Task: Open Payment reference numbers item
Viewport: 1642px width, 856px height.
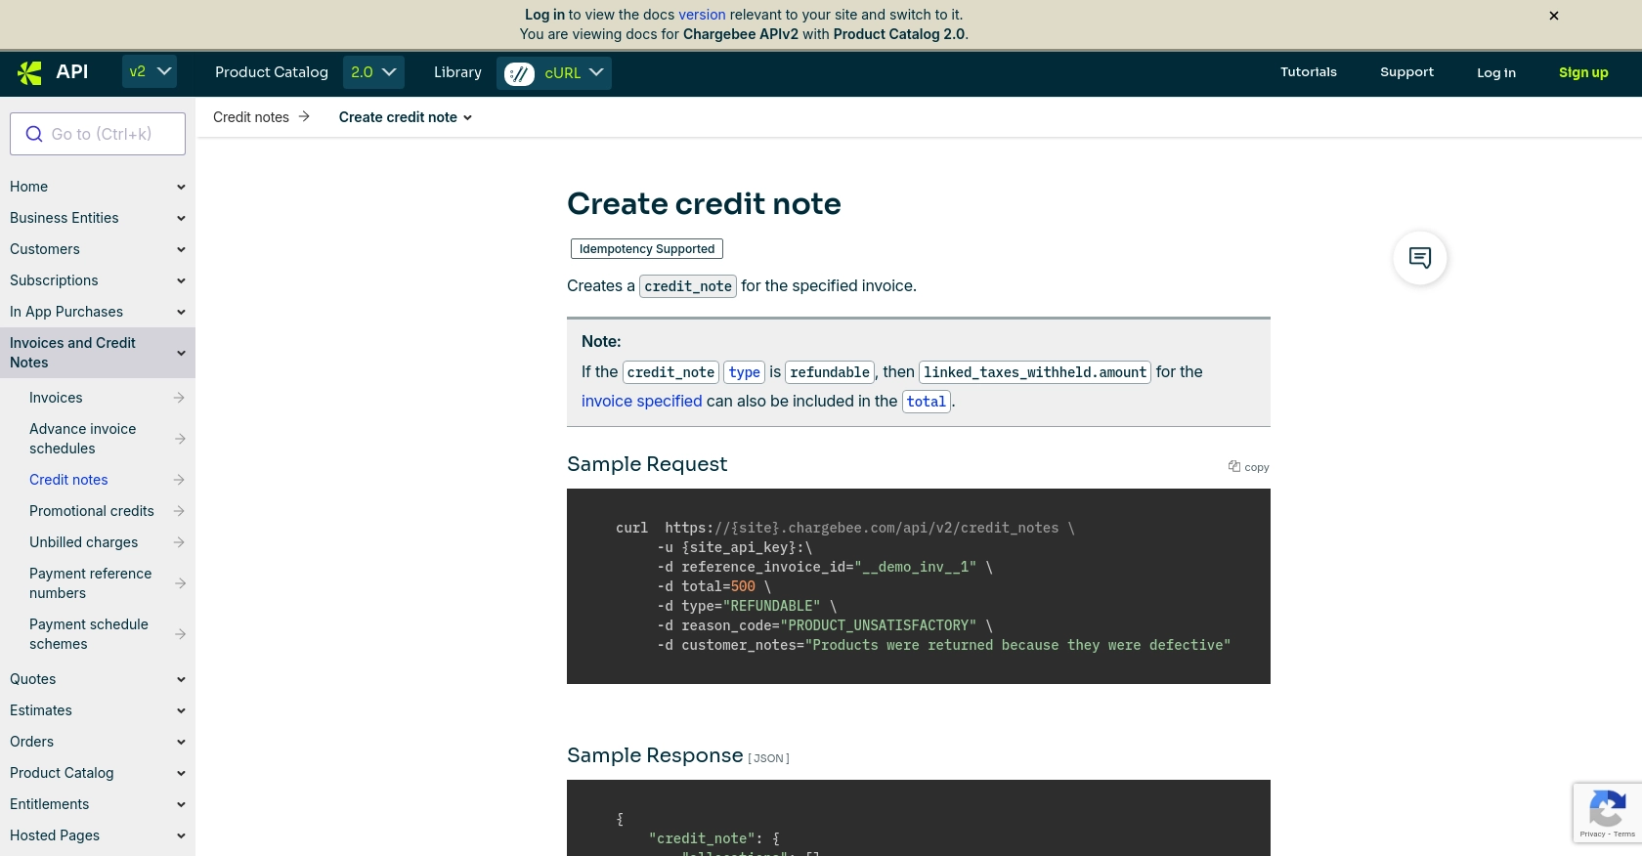Action: point(91,583)
